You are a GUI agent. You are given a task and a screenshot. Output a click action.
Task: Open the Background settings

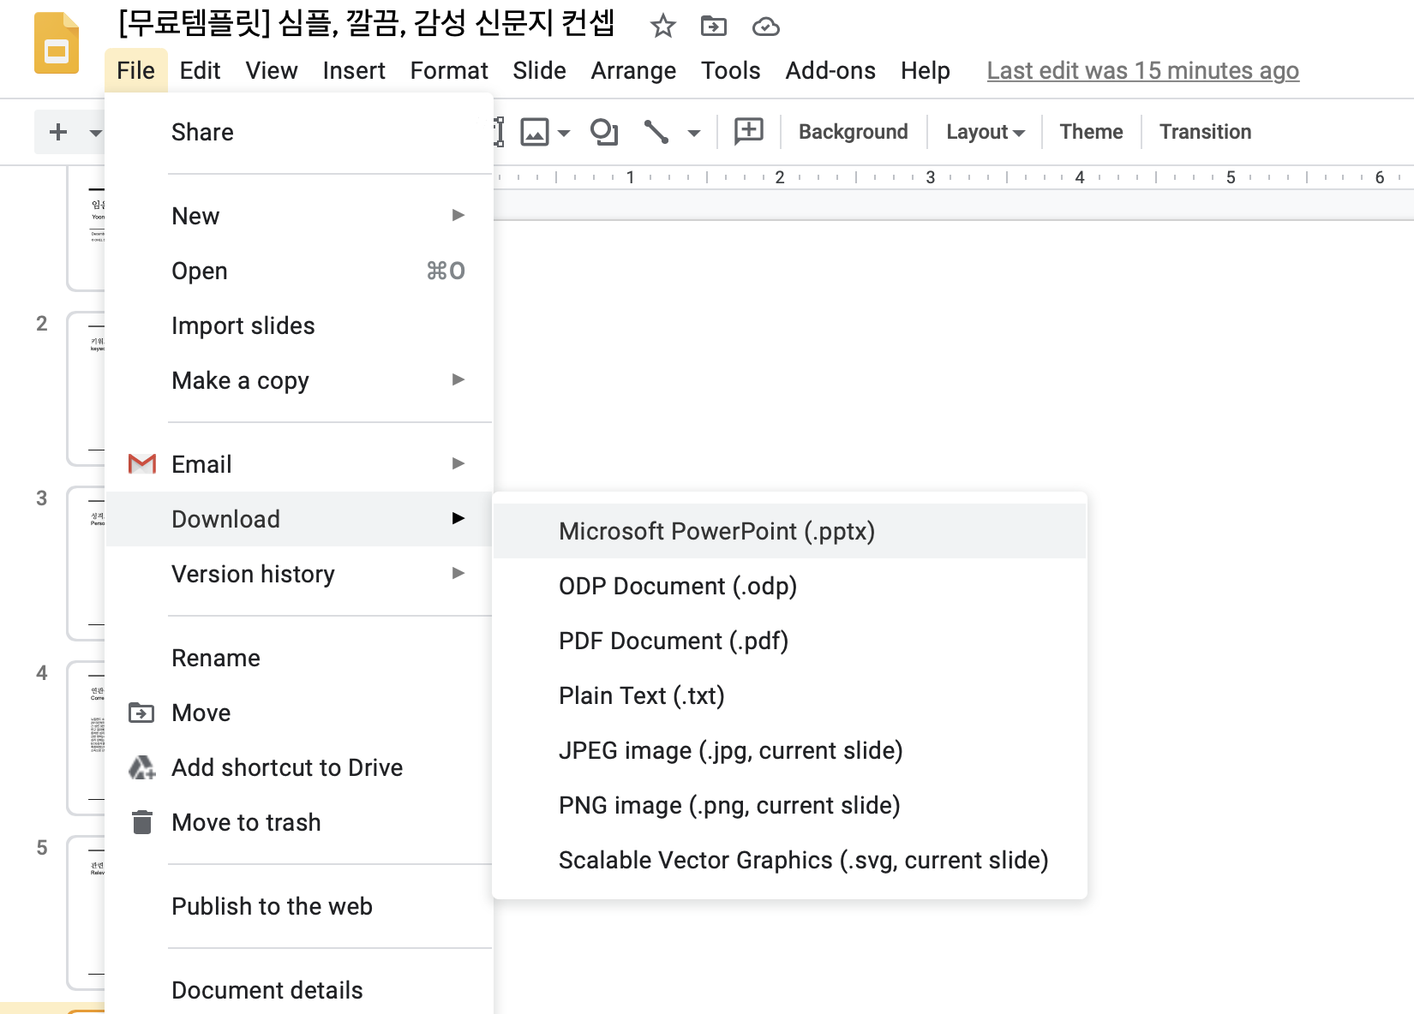(853, 132)
